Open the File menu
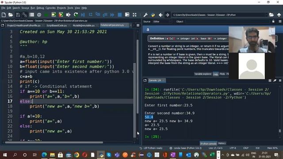 pyautogui.click(x=3, y=8)
